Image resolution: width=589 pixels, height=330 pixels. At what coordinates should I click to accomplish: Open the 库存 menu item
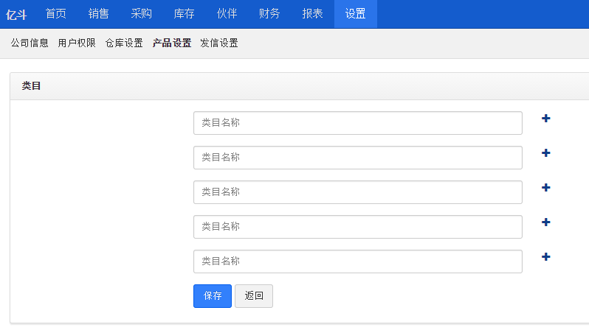point(184,14)
